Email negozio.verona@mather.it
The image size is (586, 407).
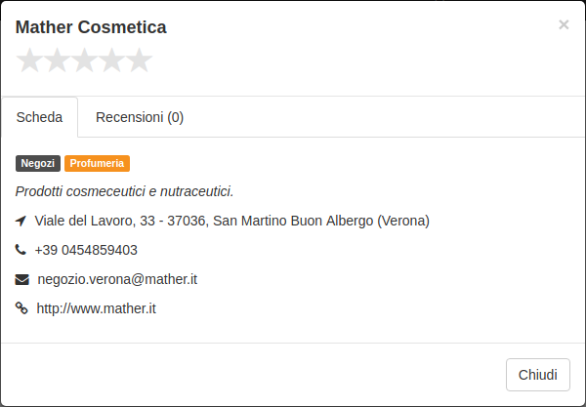pos(117,279)
